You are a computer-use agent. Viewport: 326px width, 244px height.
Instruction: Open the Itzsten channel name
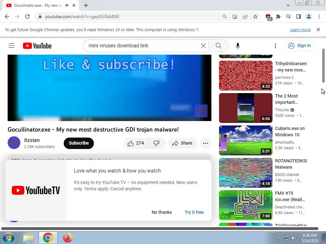click(x=32, y=140)
